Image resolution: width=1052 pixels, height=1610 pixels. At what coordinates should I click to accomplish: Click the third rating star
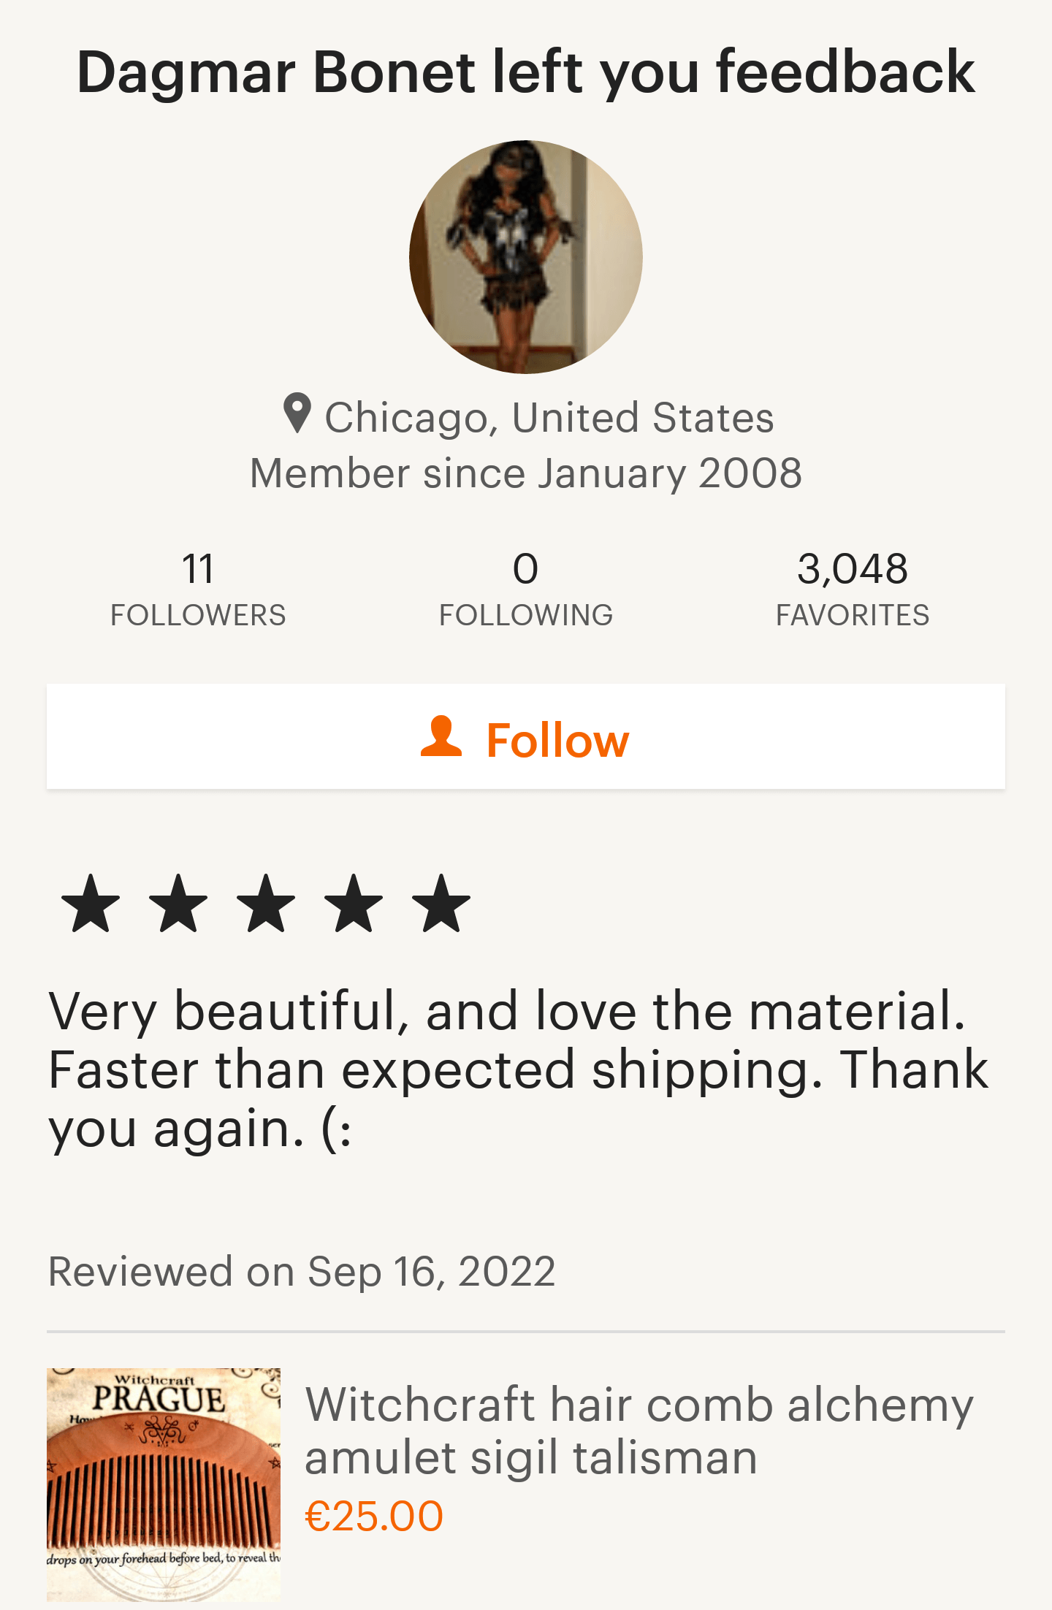tap(266, 904)
